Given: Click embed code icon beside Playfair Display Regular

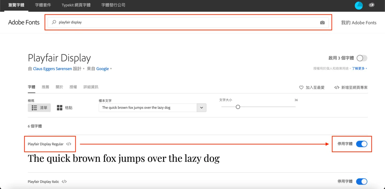Looking at the screenshot, I should click(x=69, y=144).
